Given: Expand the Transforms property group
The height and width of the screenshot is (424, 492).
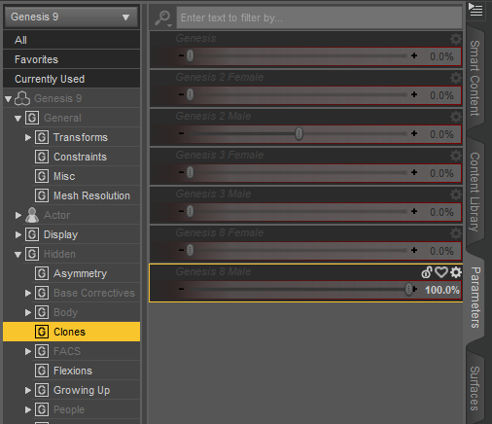Looking at the screenshot, I should click(28, 137).
